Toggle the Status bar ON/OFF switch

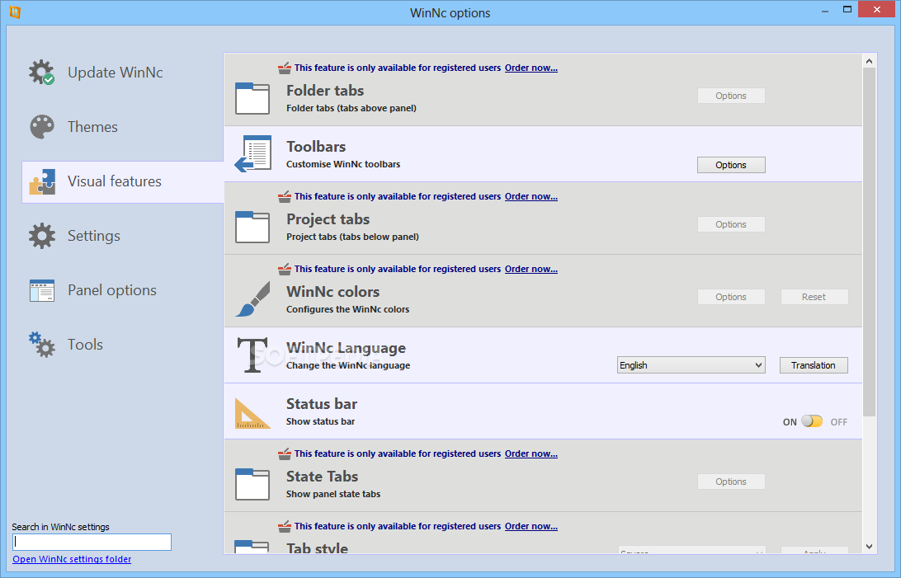point(812,421)
